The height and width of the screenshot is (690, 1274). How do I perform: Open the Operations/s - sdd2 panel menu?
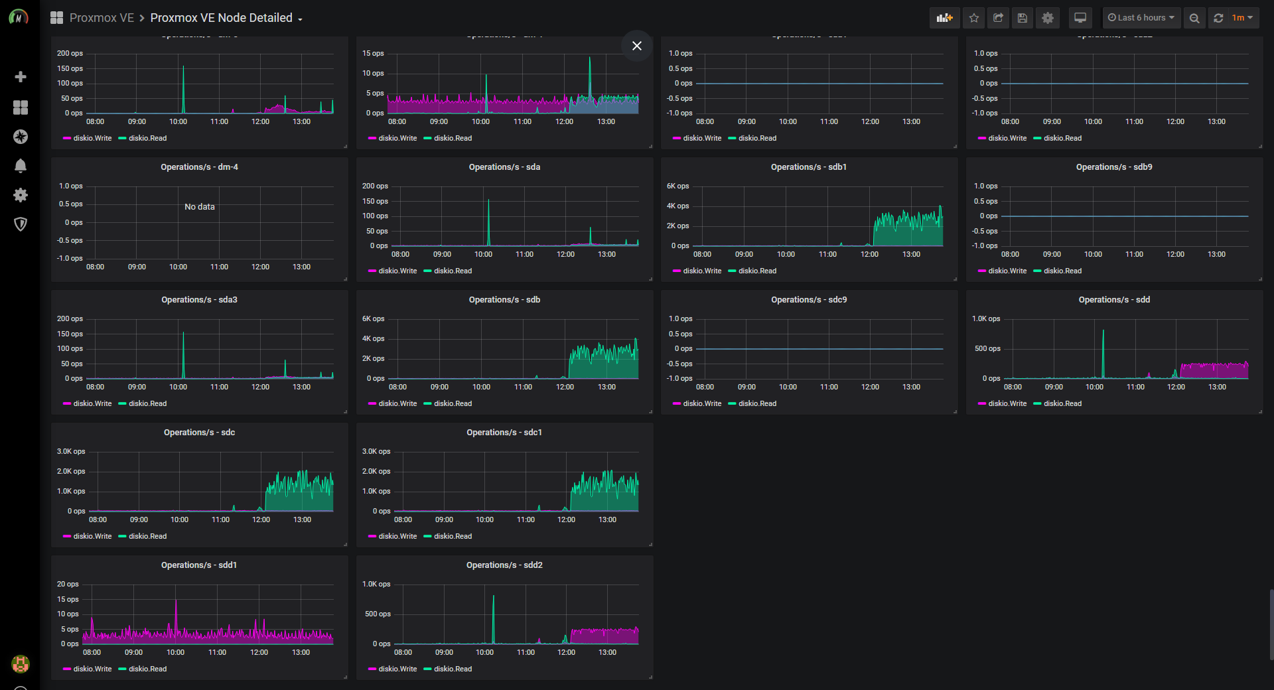(504, 565)
